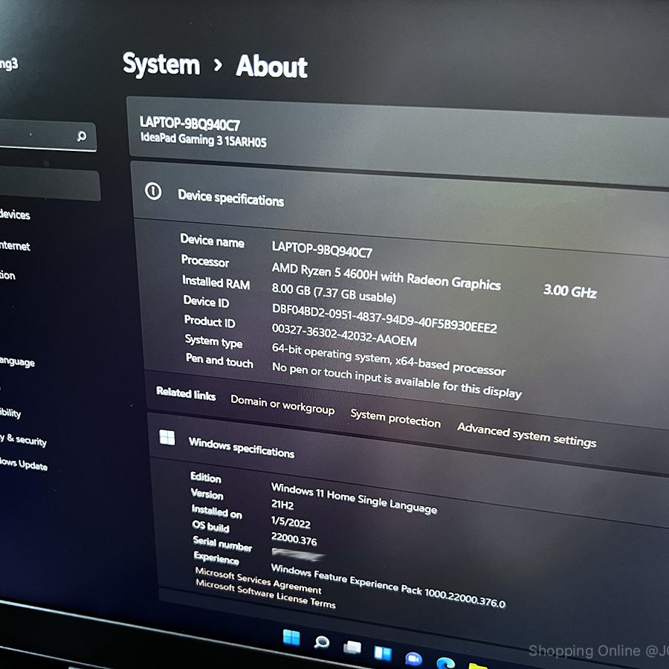
Task: Open the Chat icon on taskbar
Action: pyautogui.click(x=413, y=659)
